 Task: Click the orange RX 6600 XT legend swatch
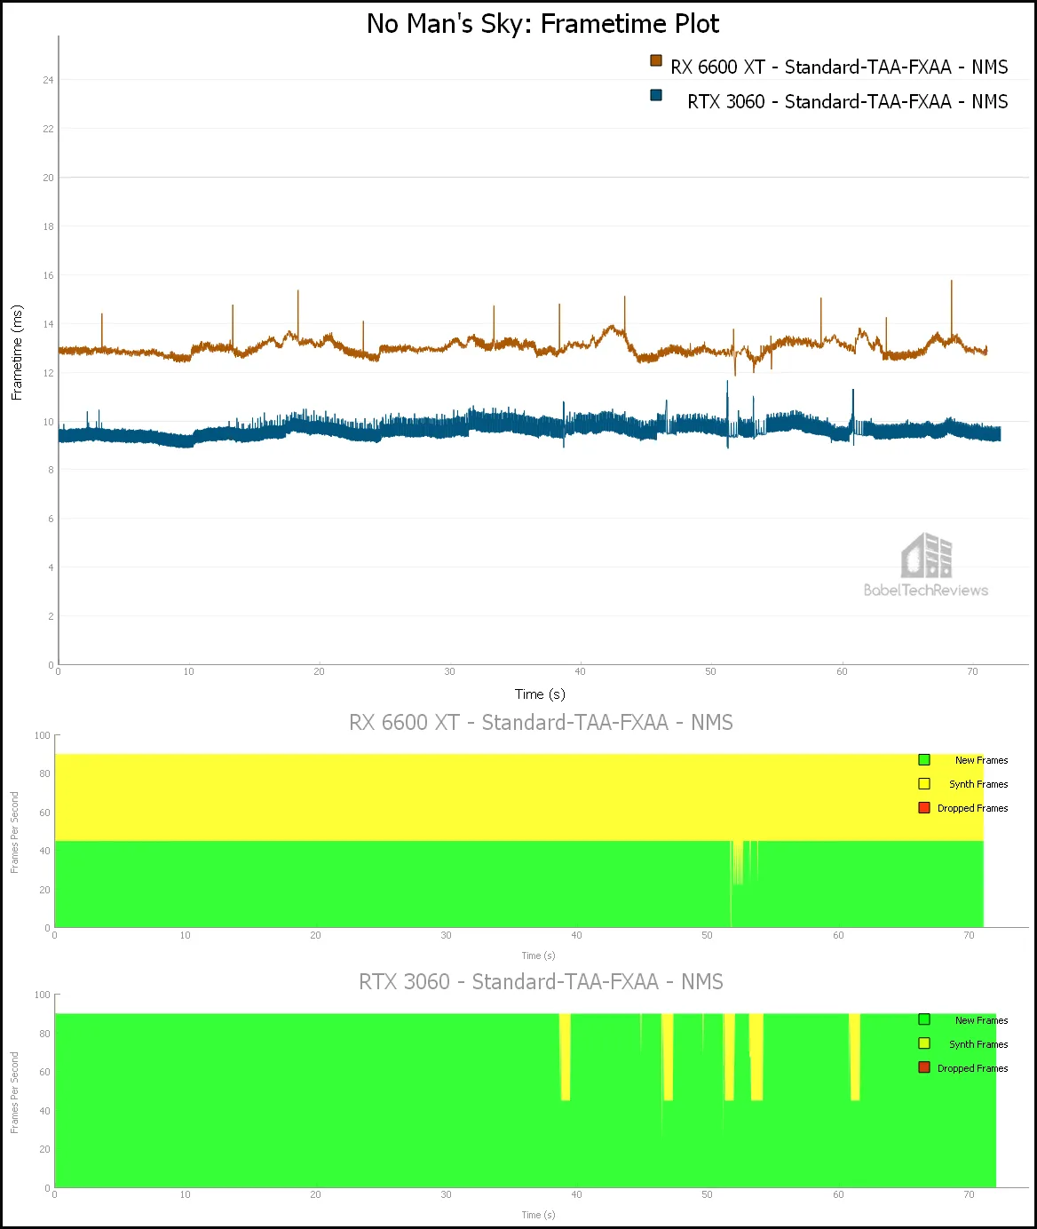tap(656, 60)
